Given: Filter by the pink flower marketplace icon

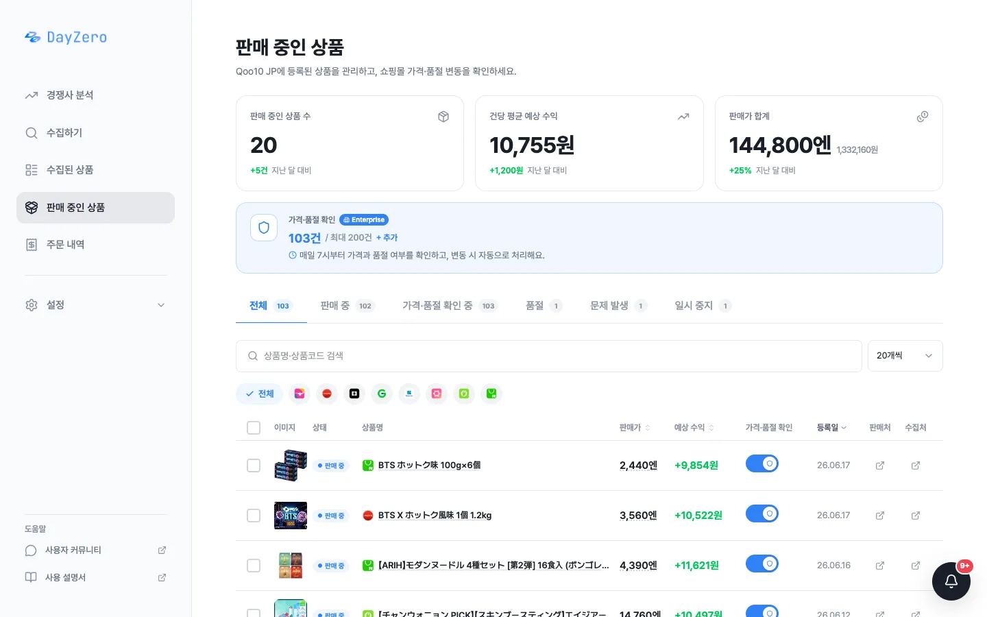Looking at the screenshot, I should pos(437,394).
